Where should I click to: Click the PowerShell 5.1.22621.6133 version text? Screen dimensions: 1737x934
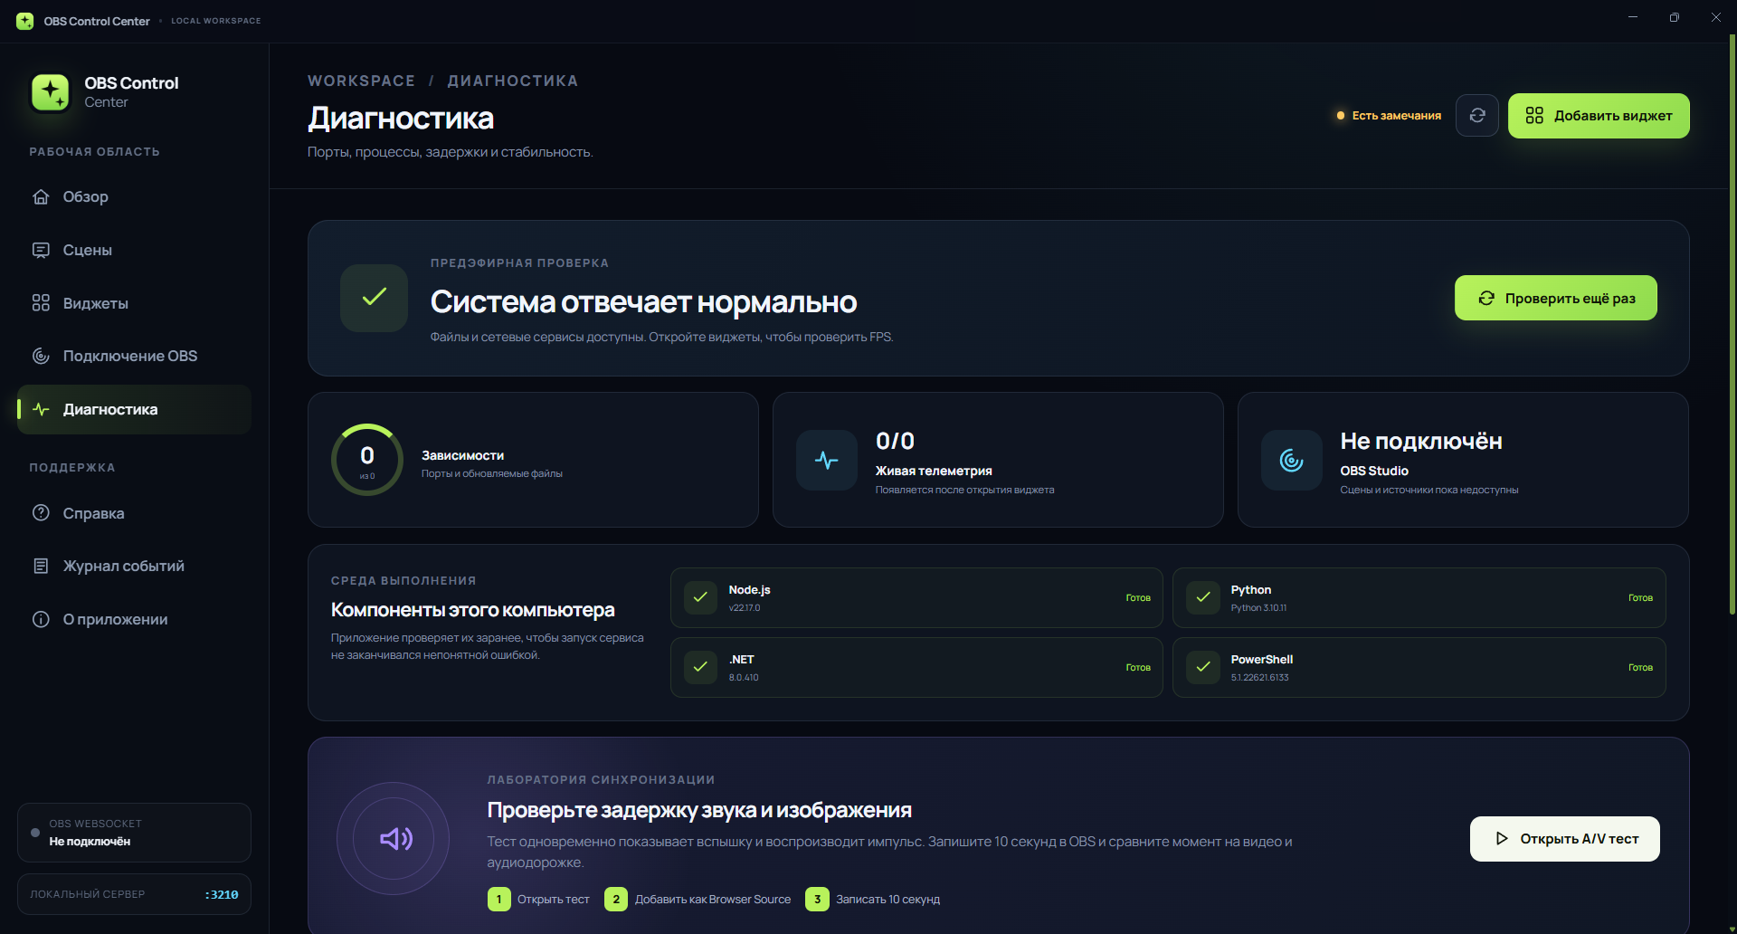1259,678
